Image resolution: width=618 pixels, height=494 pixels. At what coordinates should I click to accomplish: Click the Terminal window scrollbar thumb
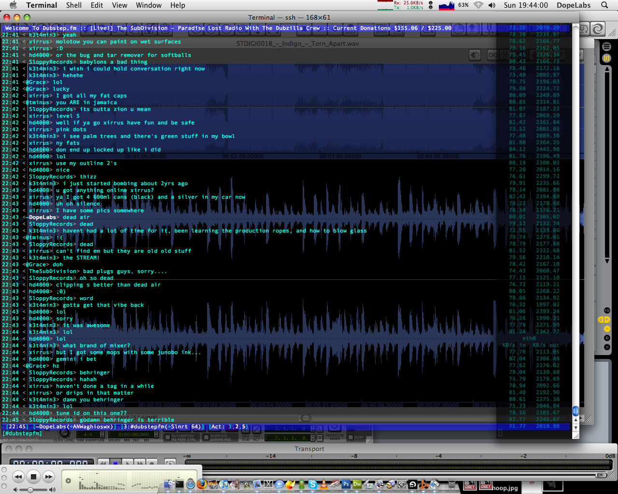576,411
